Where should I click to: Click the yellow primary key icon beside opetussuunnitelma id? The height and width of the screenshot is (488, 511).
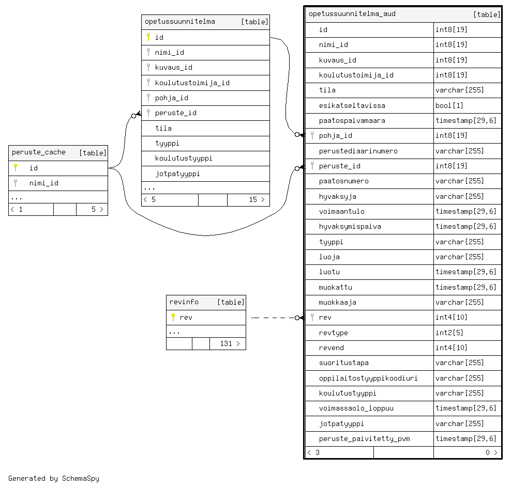coord(148,37)
